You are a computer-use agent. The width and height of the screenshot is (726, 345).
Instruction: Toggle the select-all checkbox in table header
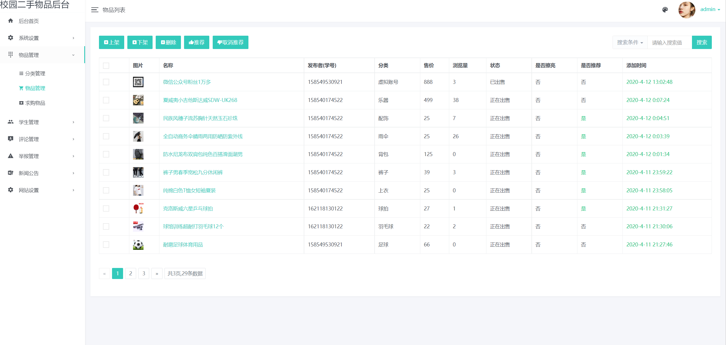point(106,66)
